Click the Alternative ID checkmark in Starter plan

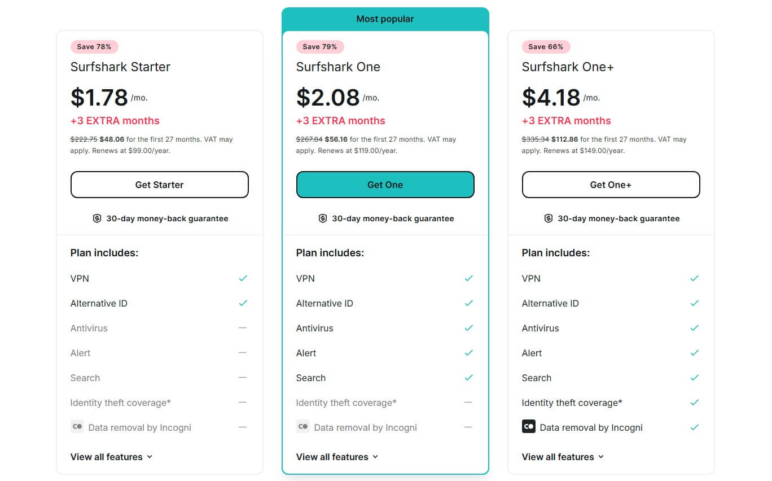[243, 303]
